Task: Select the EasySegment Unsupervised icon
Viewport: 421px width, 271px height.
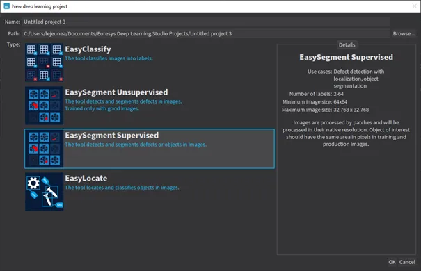Action: click(x=45, y=106)
